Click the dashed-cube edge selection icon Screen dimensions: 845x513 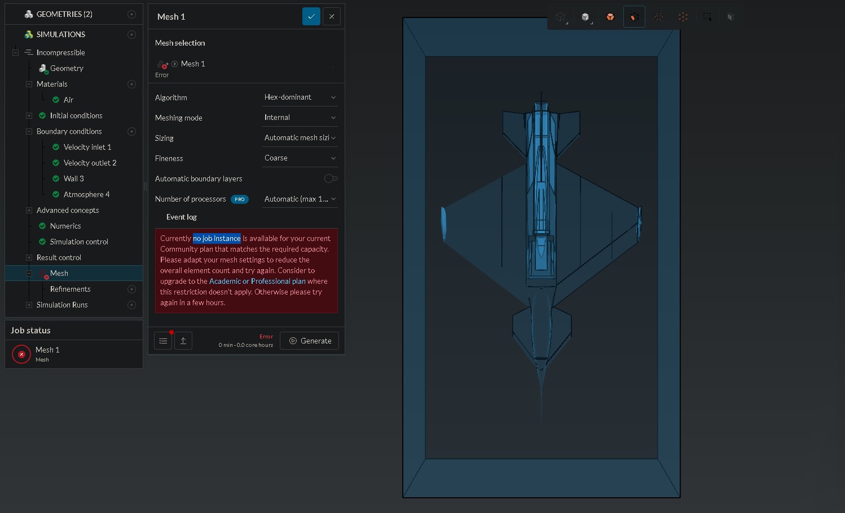(658, 17)
